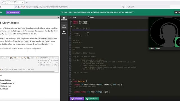Open the Content panel icon
The height and width of the screenshot is (101, 180).
point(64,19)
